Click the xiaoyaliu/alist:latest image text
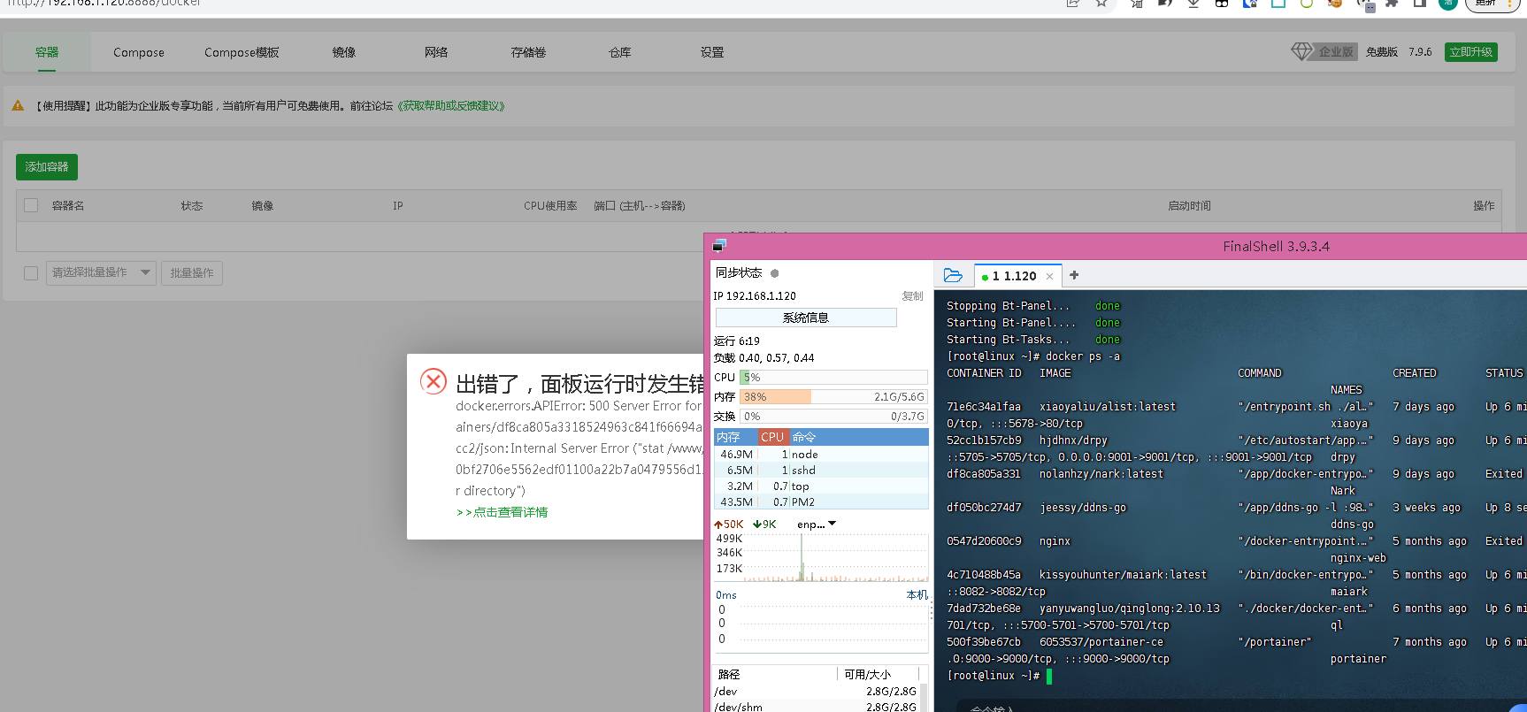Image resolution: width=1527 pixels, height=712 pixels. 1108,407
